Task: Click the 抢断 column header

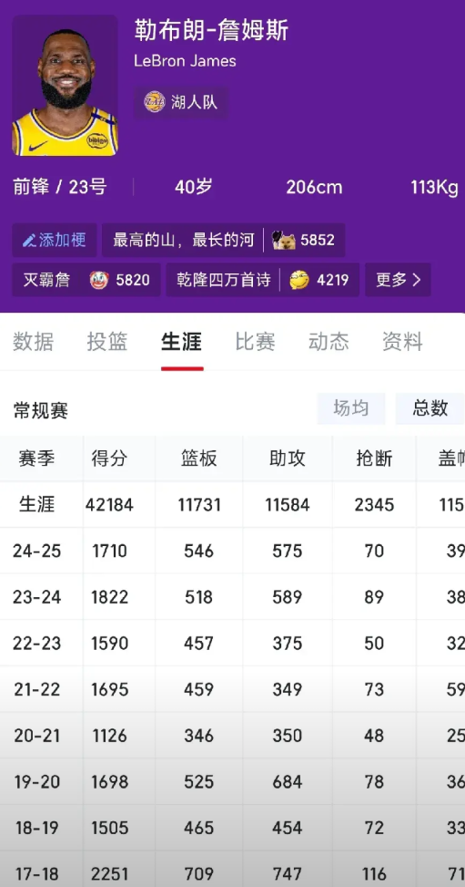Action: pyautogui.click(x=374, y=459)
